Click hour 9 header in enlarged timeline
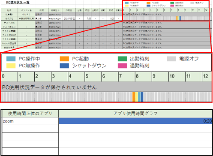 [x=160, y=77]
